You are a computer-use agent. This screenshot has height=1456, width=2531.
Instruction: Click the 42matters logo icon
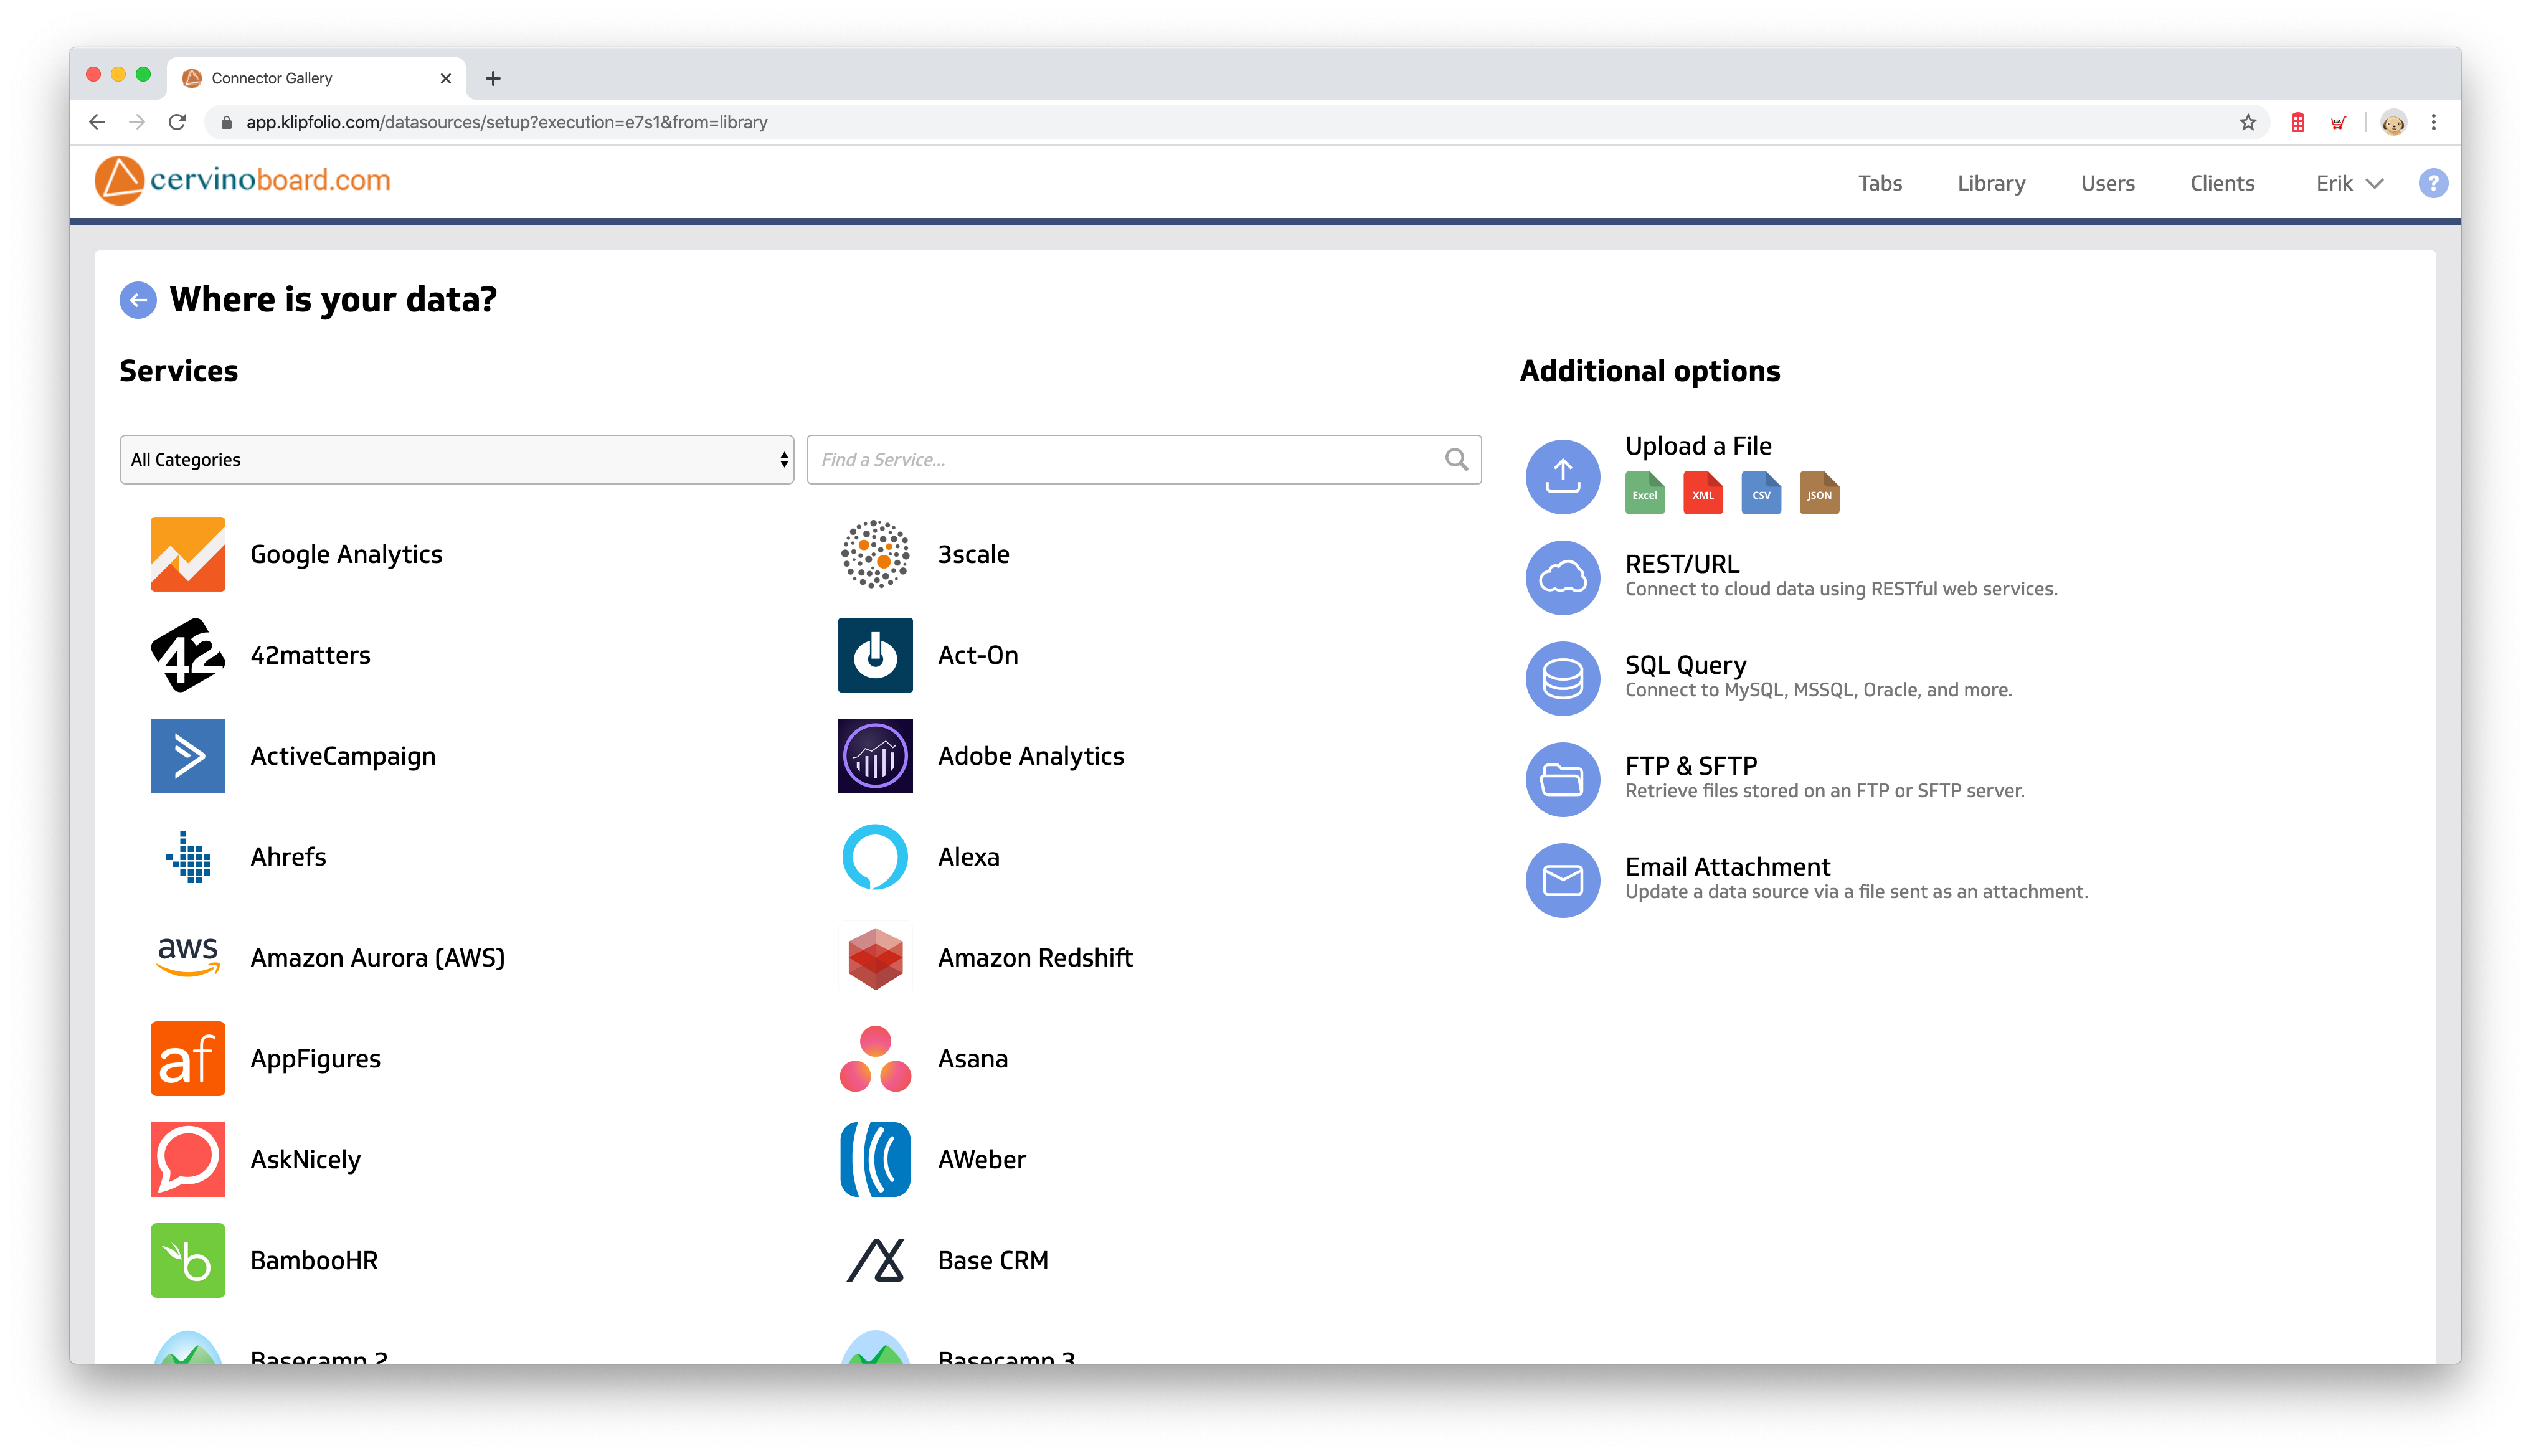click(187, 655)
